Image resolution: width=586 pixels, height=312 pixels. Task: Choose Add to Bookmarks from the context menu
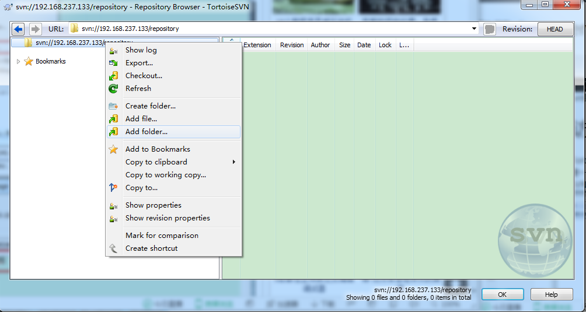tap(174, 149)
